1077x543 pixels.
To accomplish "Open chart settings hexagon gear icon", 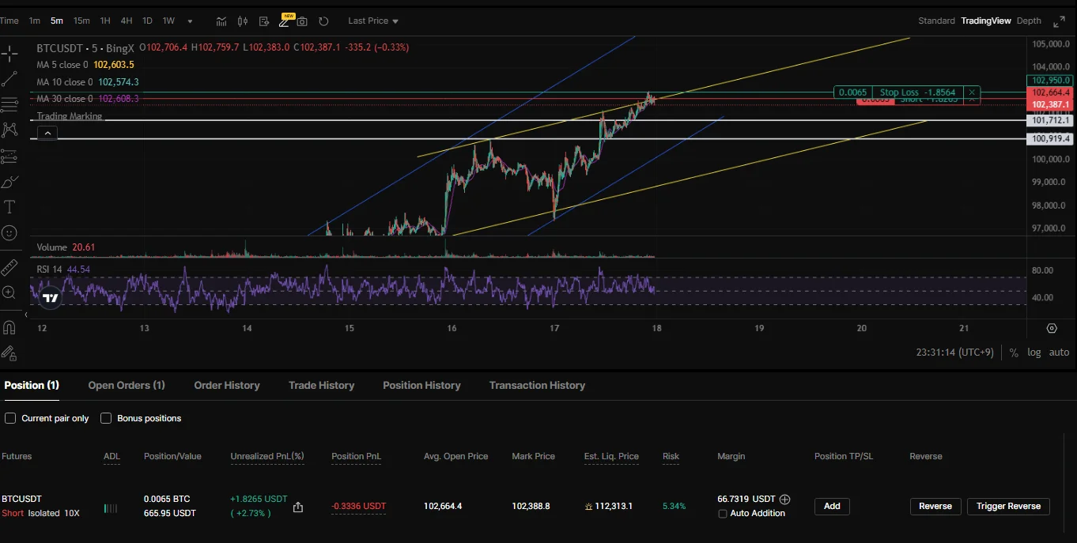I will point(1052,328).
